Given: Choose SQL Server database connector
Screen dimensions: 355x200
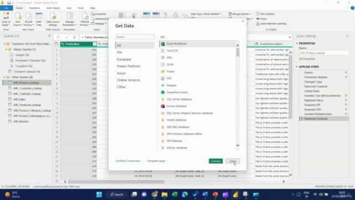Looking at the screenshot, I should (179, 99).
